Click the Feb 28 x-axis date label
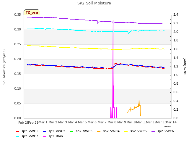This screenshot has height=142, width=189. [23, 122]
